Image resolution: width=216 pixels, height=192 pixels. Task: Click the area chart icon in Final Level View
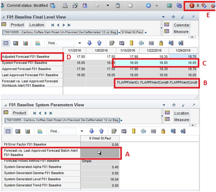(38, 43)
